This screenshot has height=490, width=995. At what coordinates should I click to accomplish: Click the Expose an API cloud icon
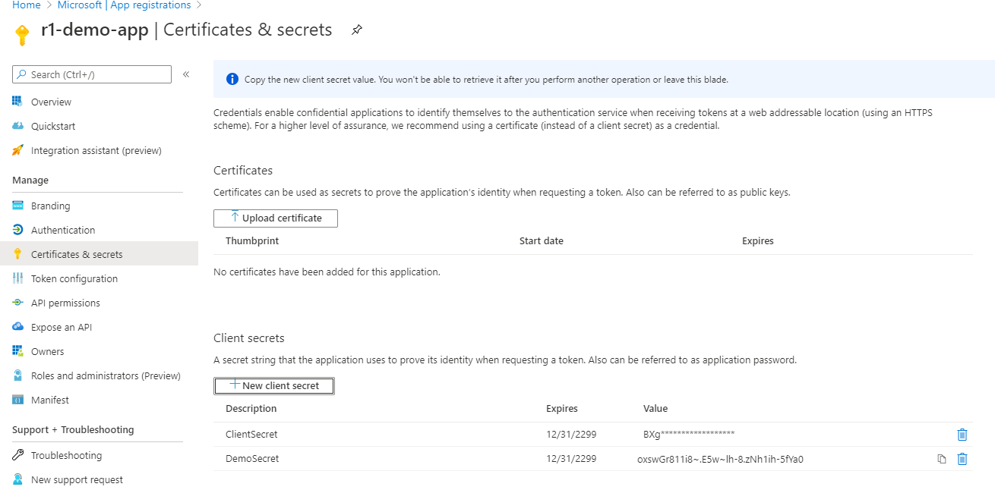point(17,327)
